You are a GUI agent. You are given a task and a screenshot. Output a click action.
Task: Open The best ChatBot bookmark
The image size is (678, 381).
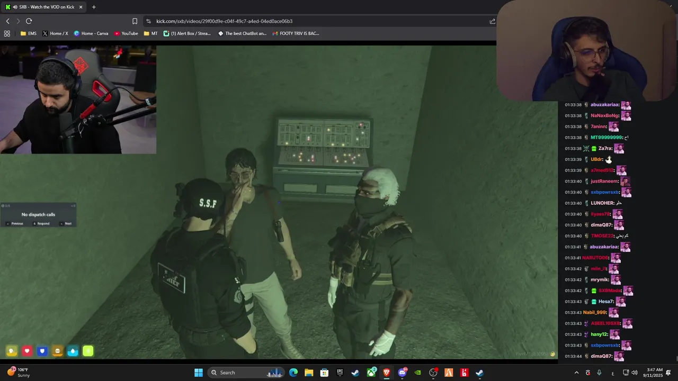(x=242, y=33)
